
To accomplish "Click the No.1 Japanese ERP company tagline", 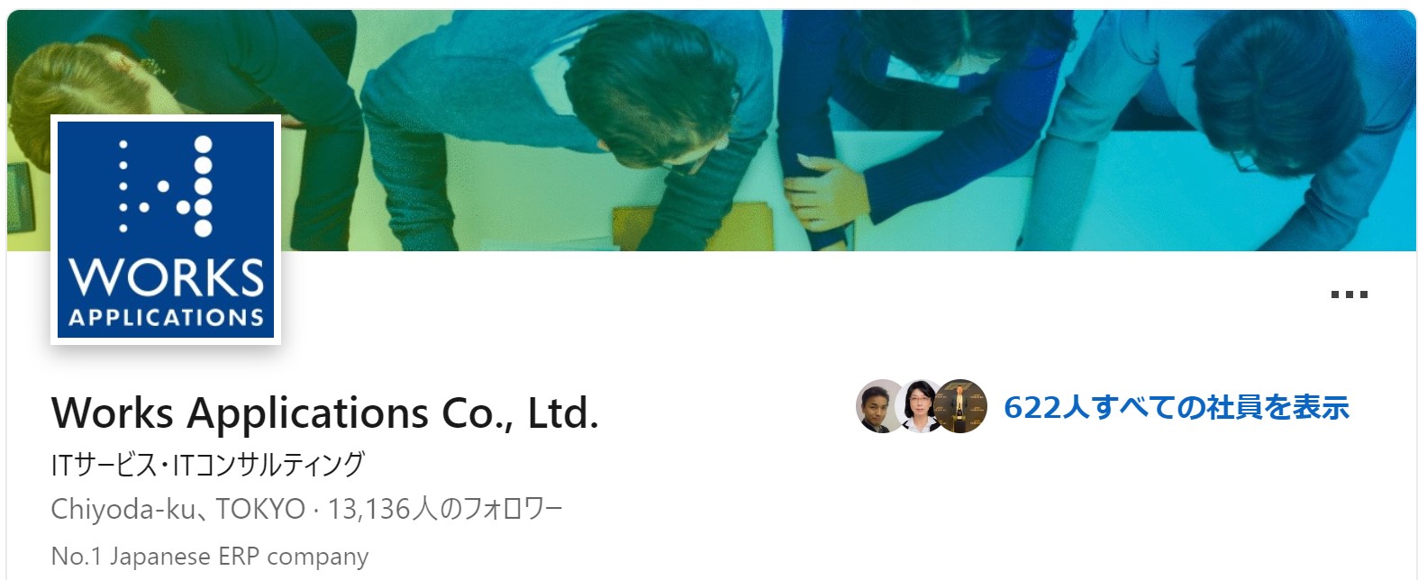I will (x=210, y=557).
